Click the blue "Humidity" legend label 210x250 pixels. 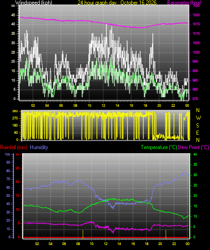[x=39, y=147]
